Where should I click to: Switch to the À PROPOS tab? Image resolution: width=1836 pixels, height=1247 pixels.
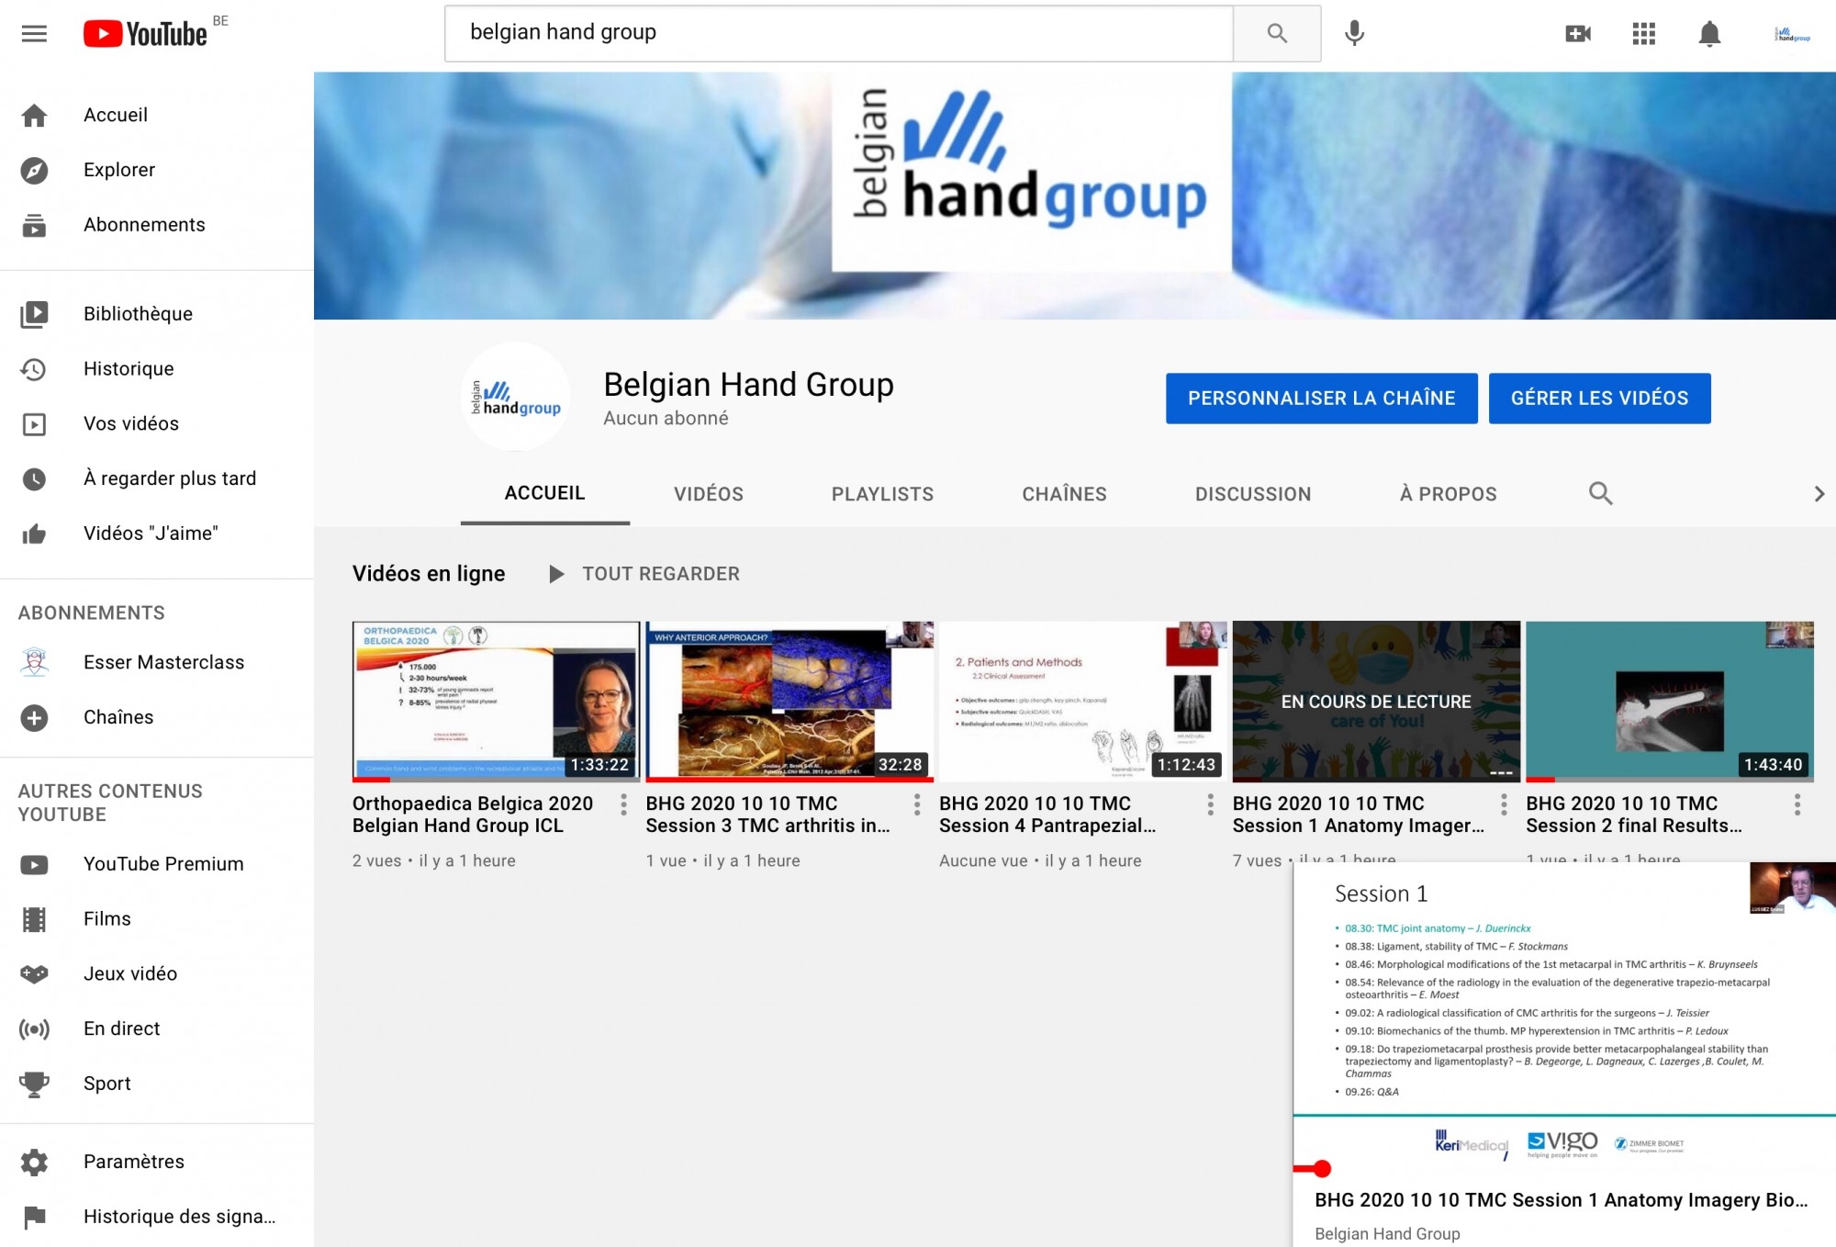[x=1448, y=494]
